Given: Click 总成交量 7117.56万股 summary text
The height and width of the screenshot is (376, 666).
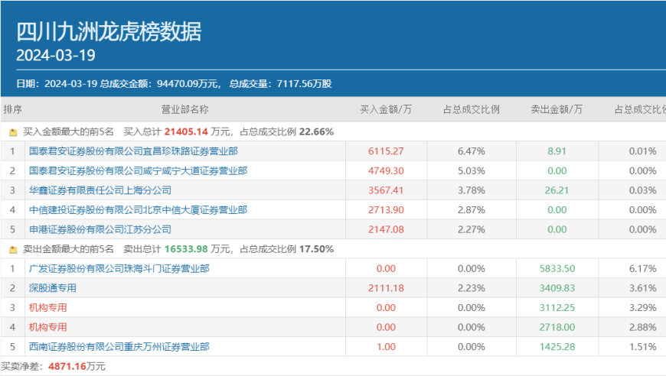Looking at the screenshot, I should 281,84.
